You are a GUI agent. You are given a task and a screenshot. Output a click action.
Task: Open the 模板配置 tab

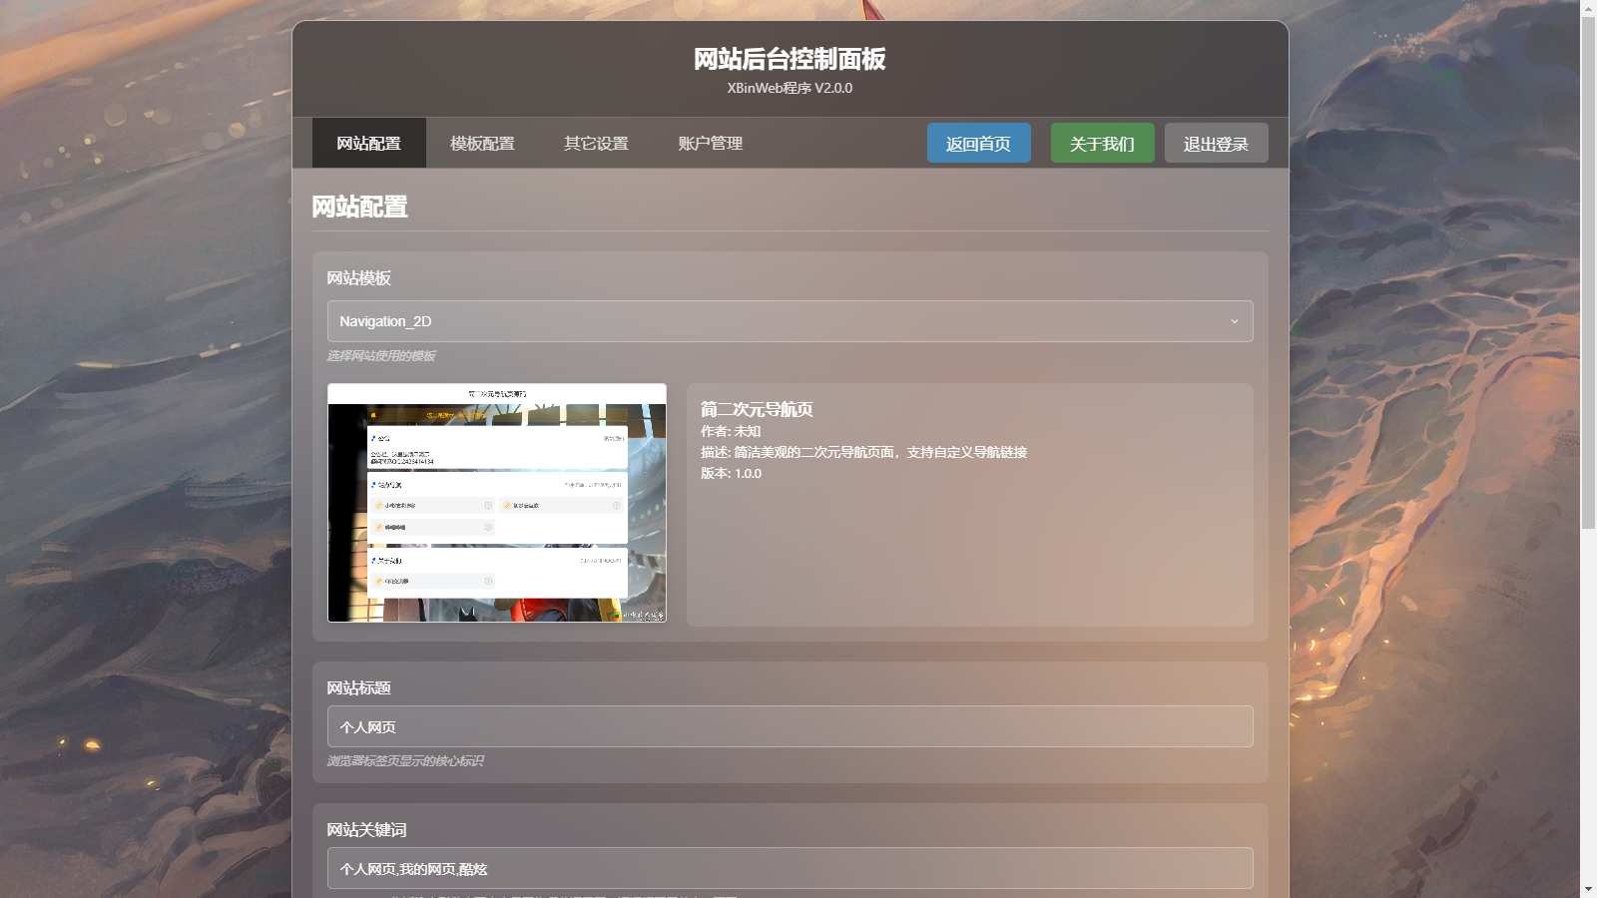point(482,143)
